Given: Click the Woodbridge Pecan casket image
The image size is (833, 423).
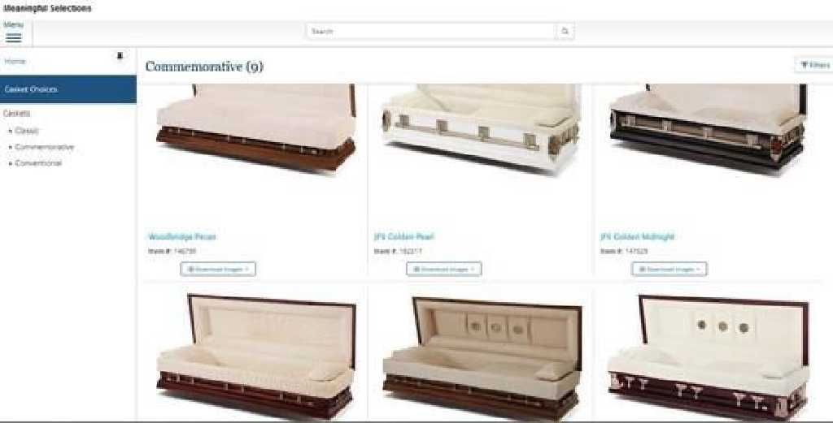Looking at the screenshot, I should pyautogui.click(x=256, y=127).
